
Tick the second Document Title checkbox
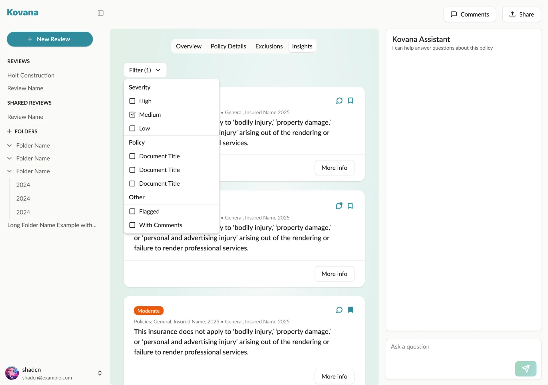tap(132, 170)
